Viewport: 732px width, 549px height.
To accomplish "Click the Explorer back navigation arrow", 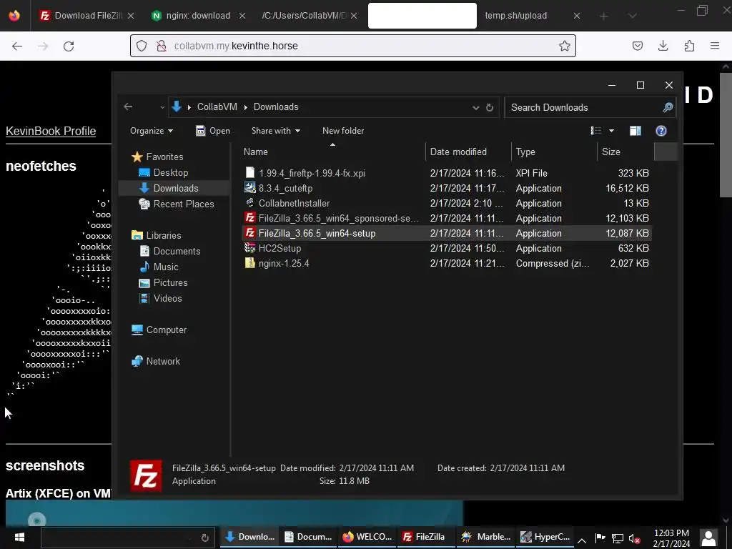I will 129,107.
